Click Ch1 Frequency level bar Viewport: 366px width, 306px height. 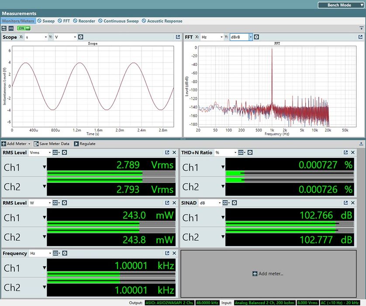111,274
